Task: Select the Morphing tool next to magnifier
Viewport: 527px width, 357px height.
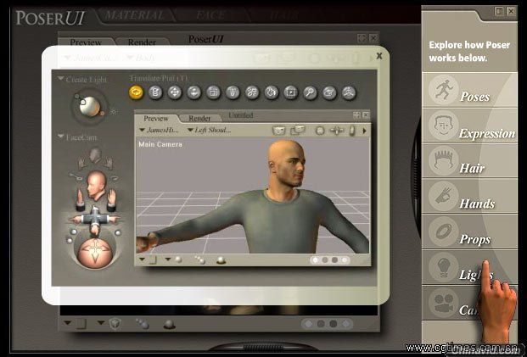Action: 329,92
